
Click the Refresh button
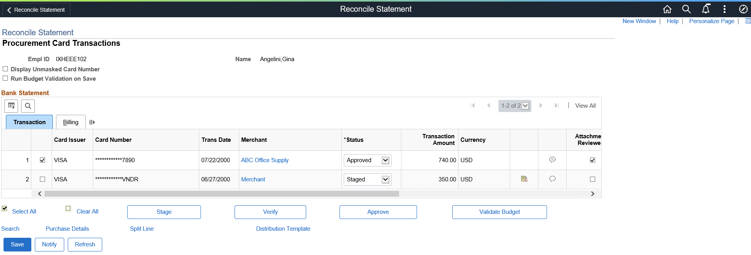pos(85,244)
